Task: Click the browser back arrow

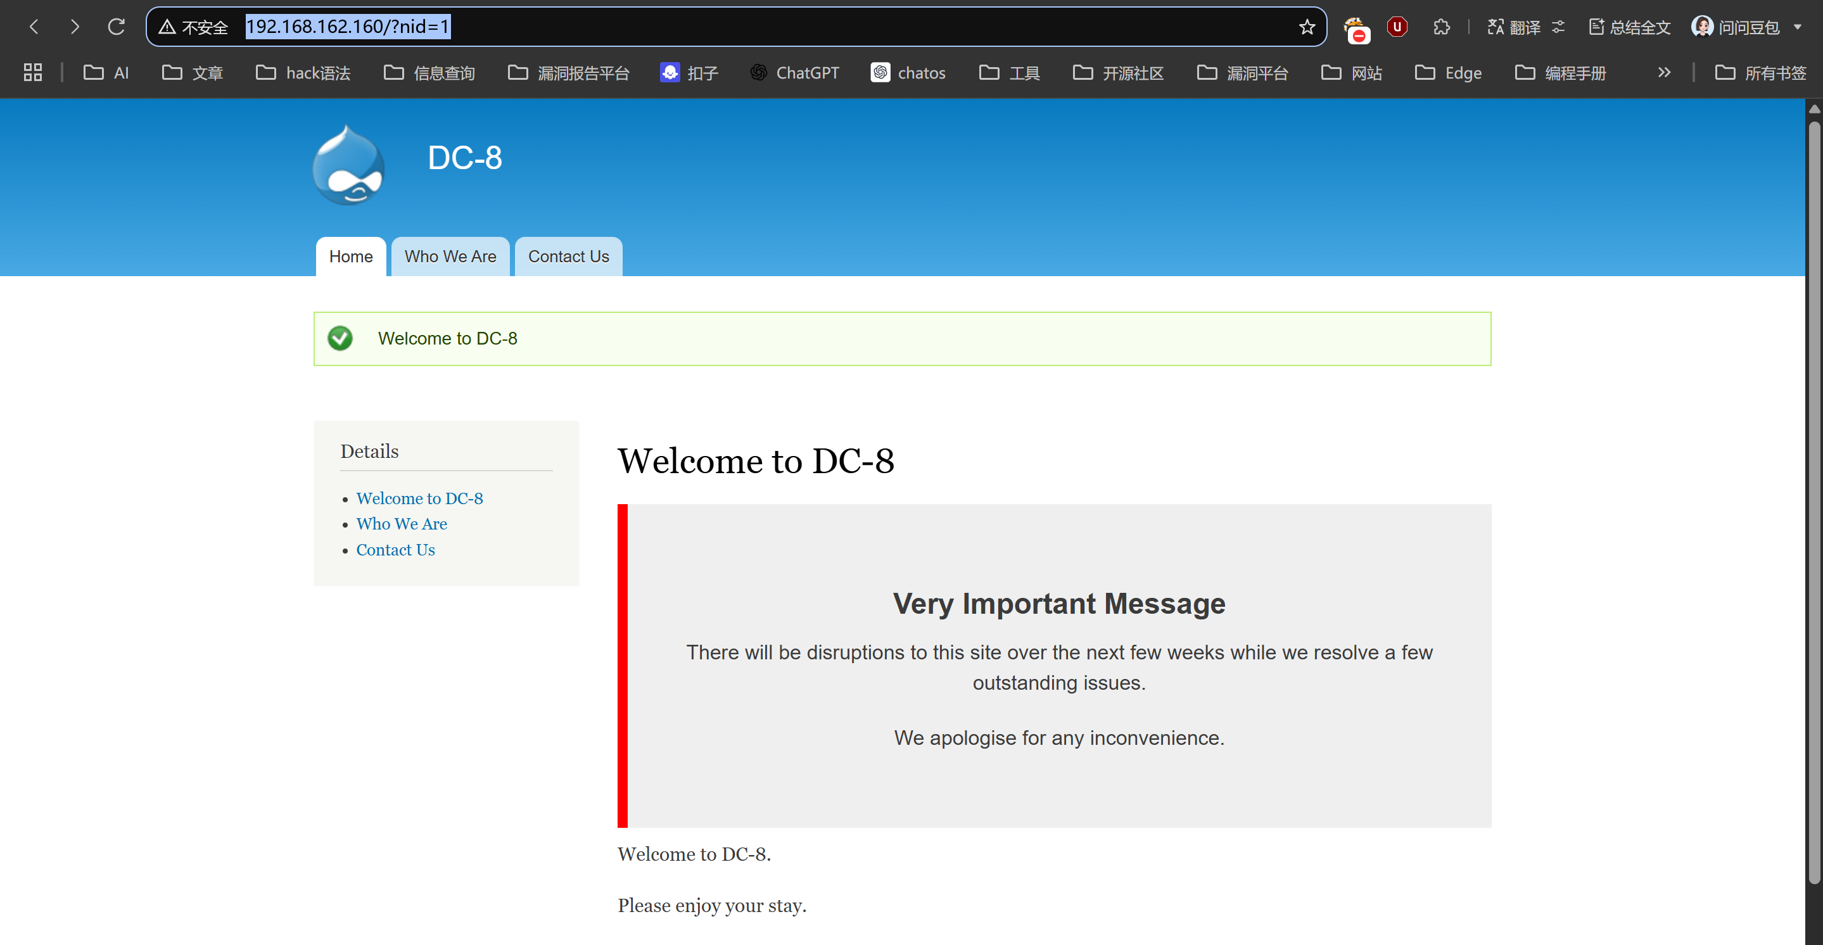Action: pyautogui.click(x=34, y=27)
